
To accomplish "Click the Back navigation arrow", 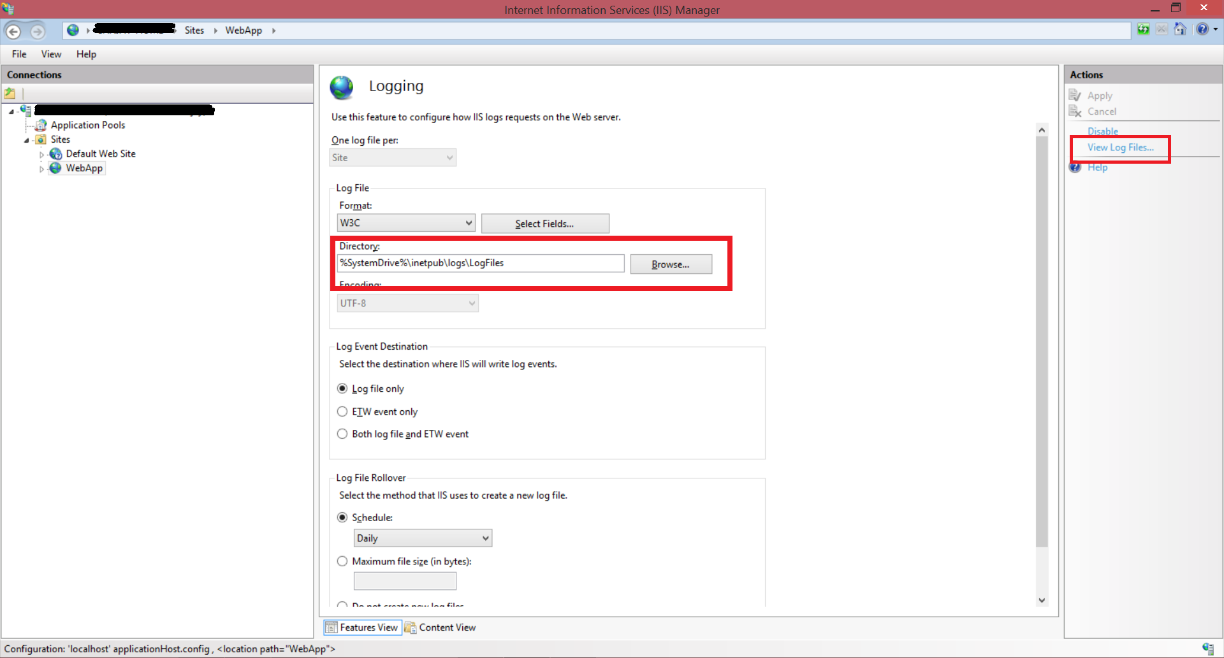I will coord(13,30).
